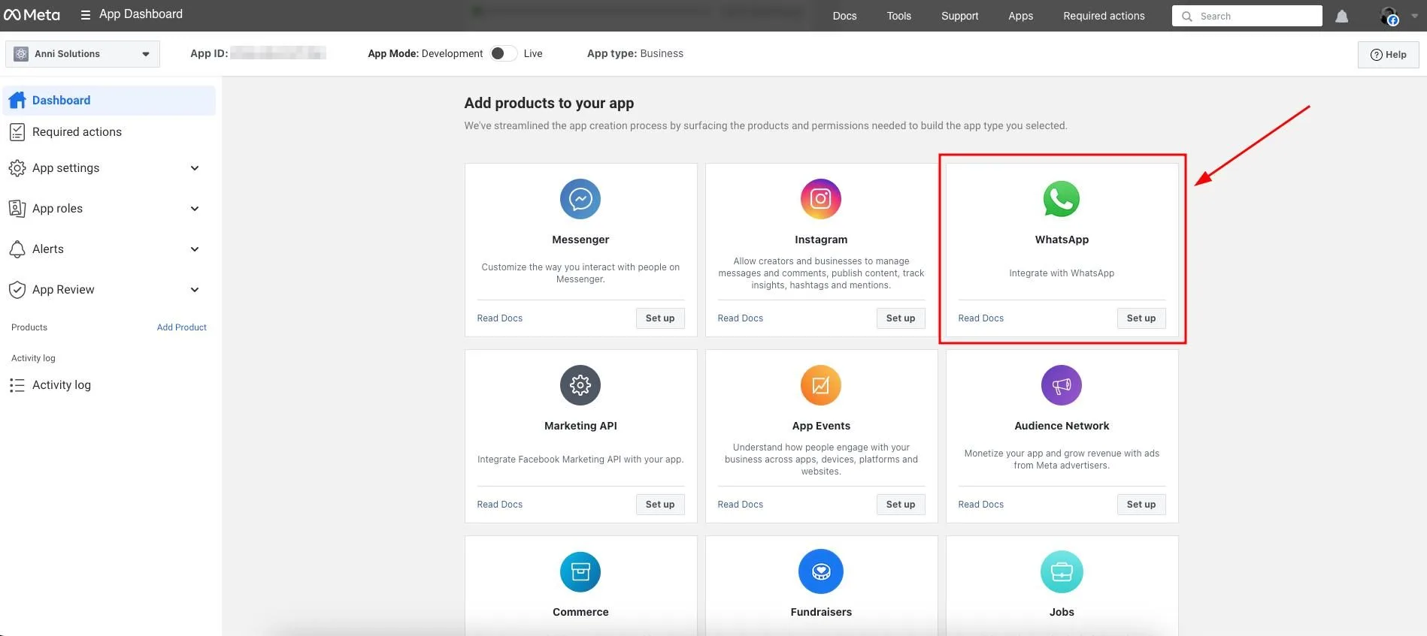Set up the WhatsApp product
Viewport: 1427px width, 636px height.
(x=1141, y=318)
